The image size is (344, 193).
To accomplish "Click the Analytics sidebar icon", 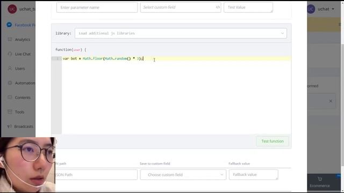I will tap(10, 39).
